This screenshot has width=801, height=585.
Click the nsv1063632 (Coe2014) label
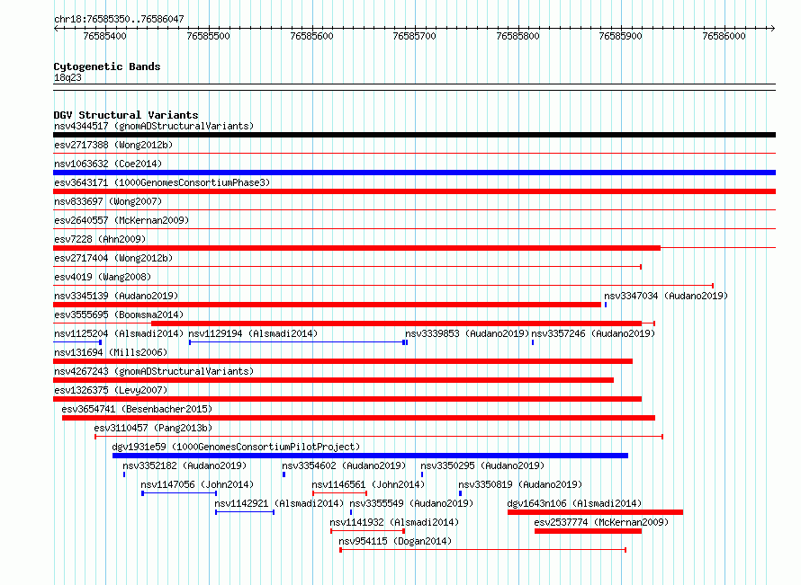point(108,164)
